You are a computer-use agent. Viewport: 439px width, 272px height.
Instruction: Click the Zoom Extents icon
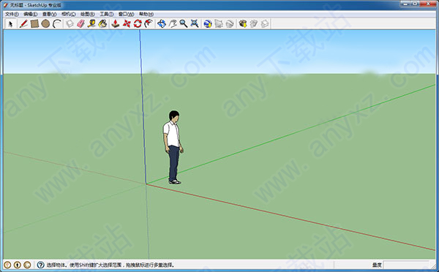(x=195, y=24)
